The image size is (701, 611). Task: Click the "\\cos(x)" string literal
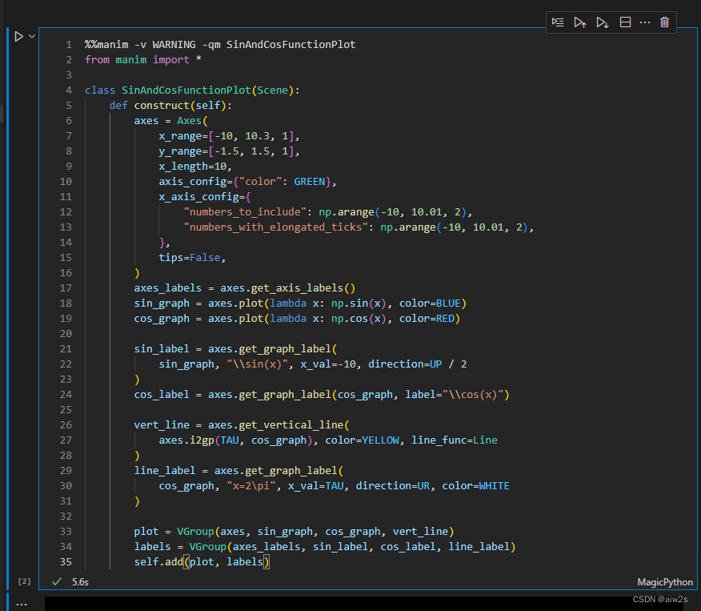[473, 395]
